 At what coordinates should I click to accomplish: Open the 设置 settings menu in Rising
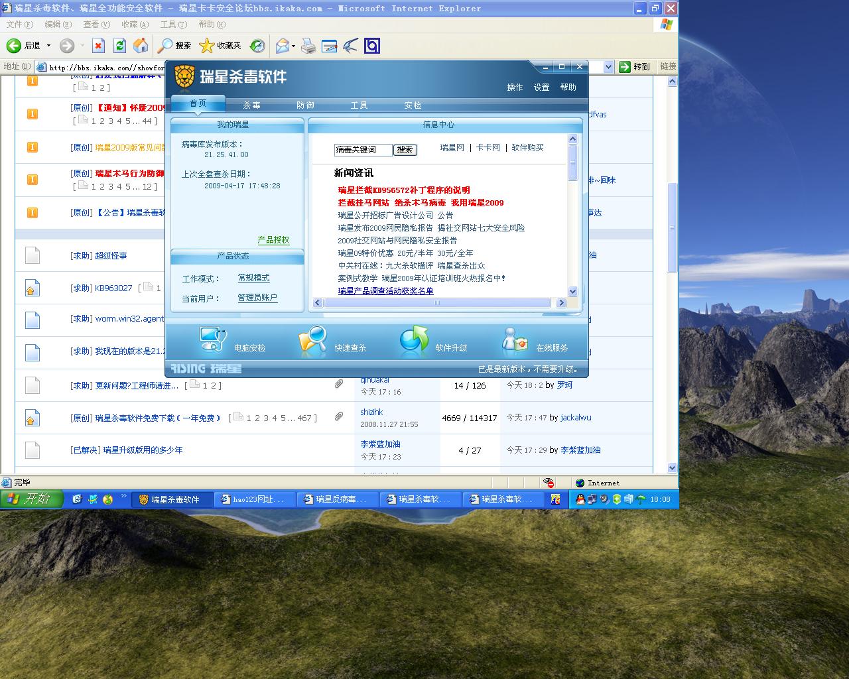(541, 87)
